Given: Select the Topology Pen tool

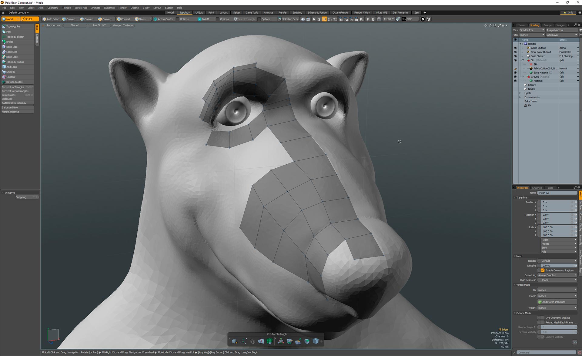Looking at the screenshot, I should coord(14,26).
